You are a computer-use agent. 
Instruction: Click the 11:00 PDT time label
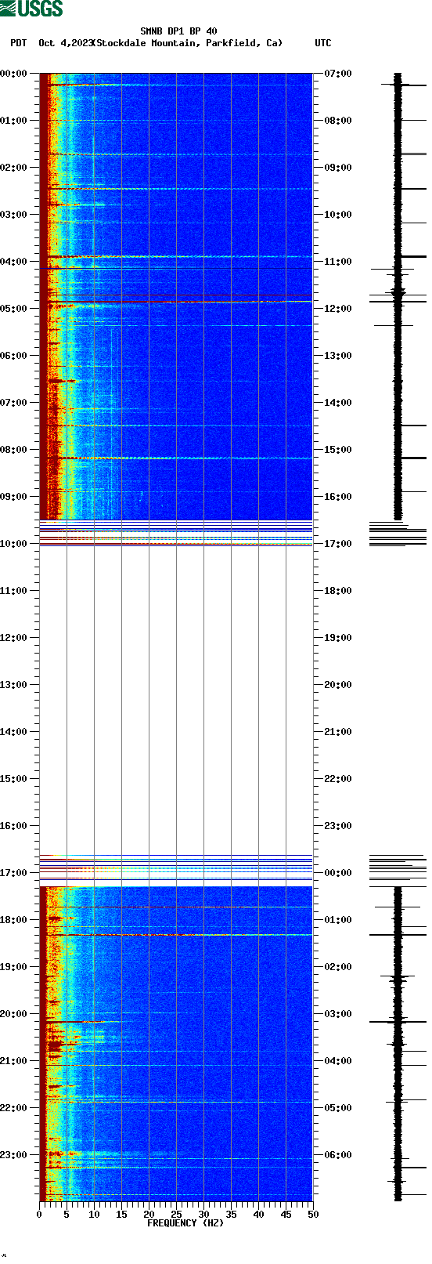13,591
